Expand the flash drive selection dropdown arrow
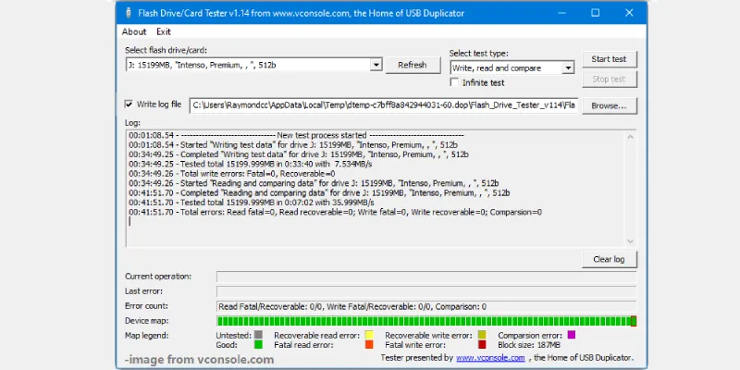The image size is (740, 370). tap(376, 65)
